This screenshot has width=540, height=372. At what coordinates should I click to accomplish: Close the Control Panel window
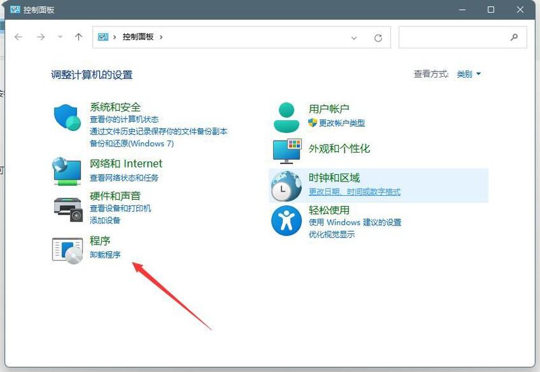[520, 9]
